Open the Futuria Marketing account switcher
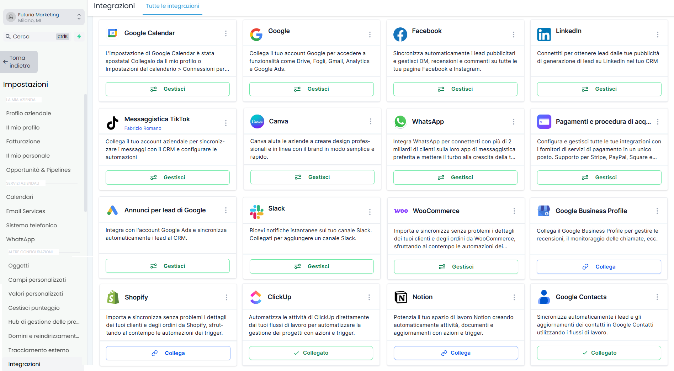Viewport: 674px width, 371px height. click(44, 17)
